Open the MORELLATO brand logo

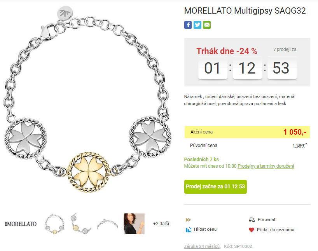pos(21,224)
